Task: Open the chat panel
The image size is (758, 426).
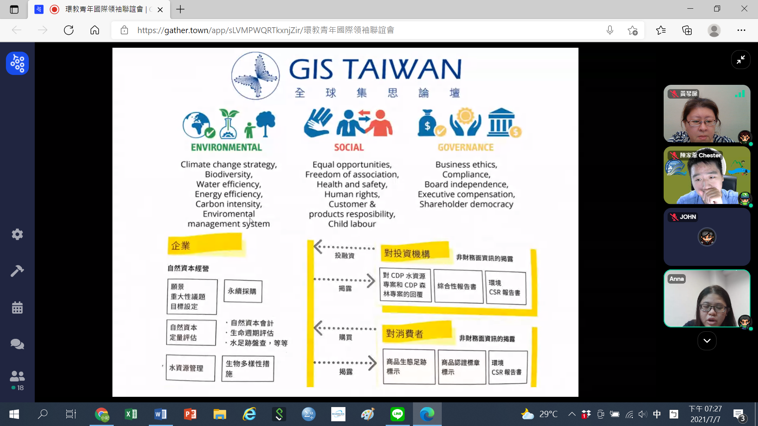Action: 17,344
